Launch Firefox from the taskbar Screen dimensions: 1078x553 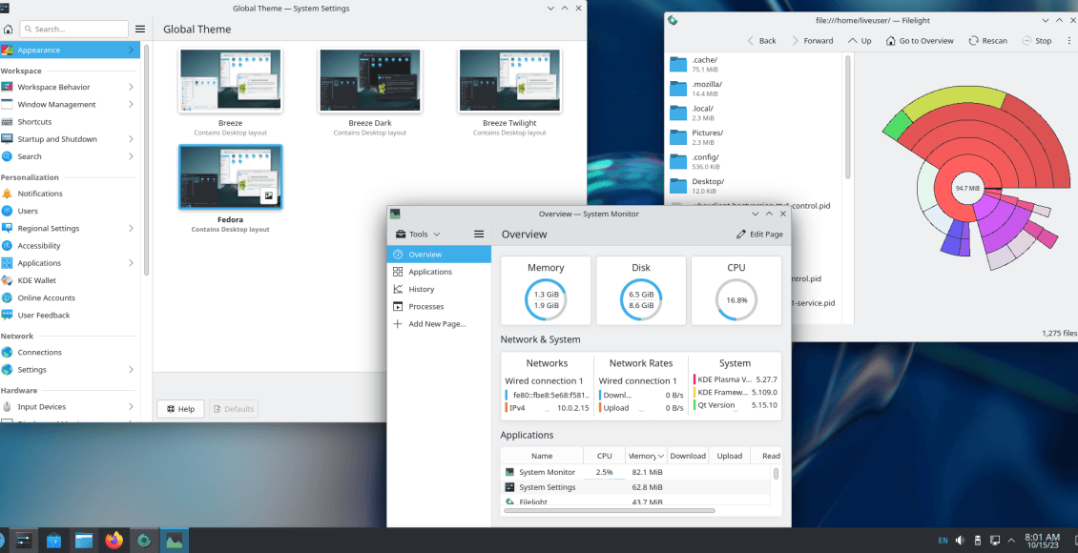(x=114, y=540)
